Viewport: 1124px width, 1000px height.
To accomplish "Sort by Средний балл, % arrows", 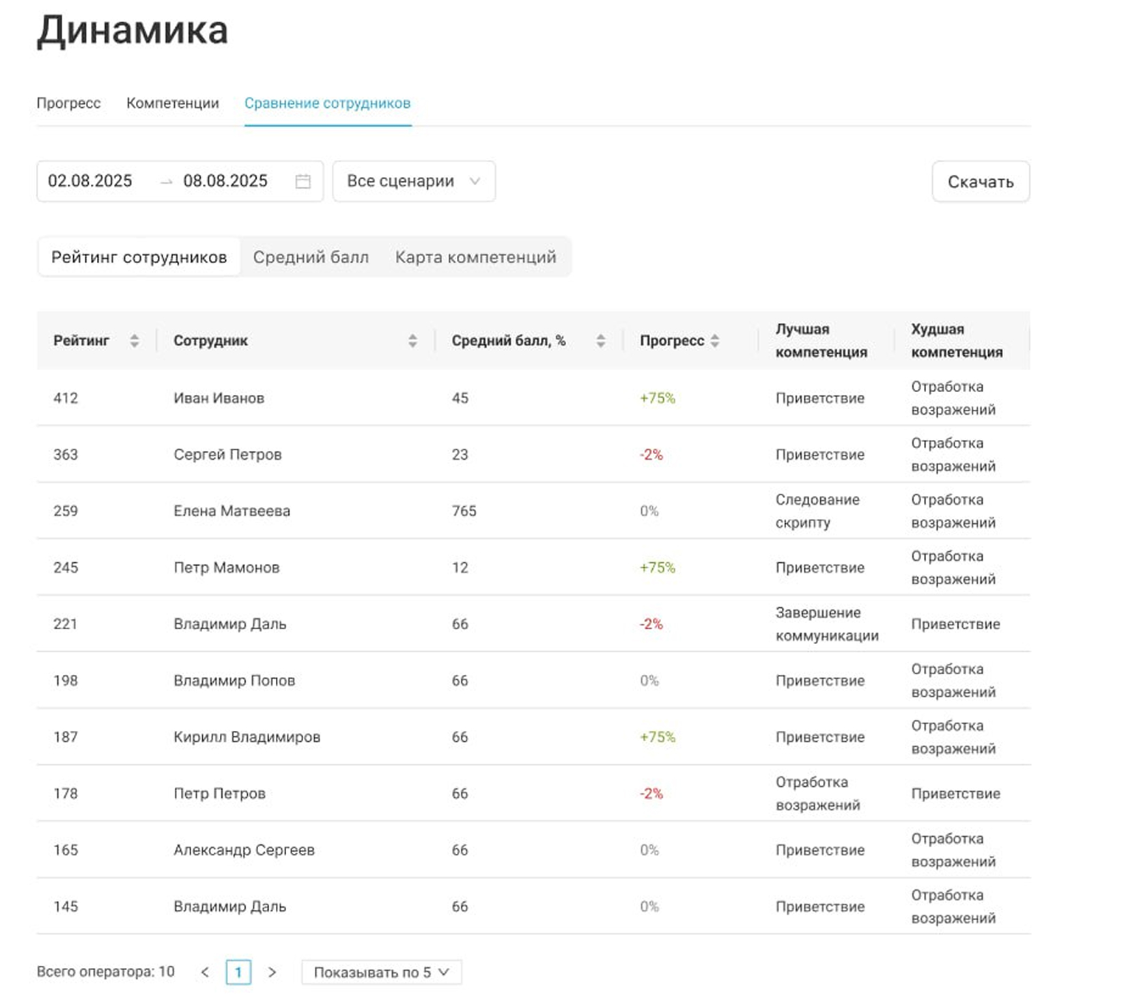I will 600,341.
